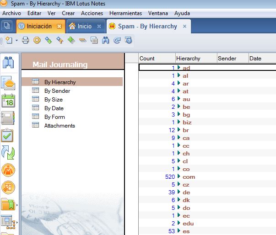Select the By Size view
Viewport: 276px width, 235px height.
tap(54, 100)
